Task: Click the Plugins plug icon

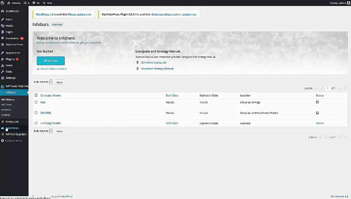Action: point(2,59)
